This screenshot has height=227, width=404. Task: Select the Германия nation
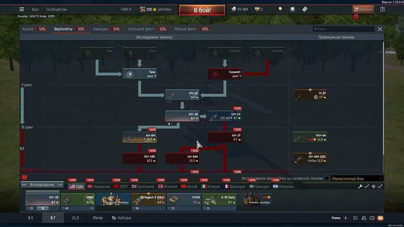[99, 186]
